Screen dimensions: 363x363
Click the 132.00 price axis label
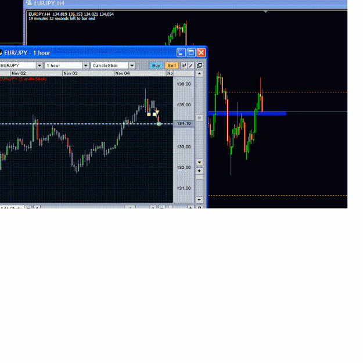(x=184, y=167)
